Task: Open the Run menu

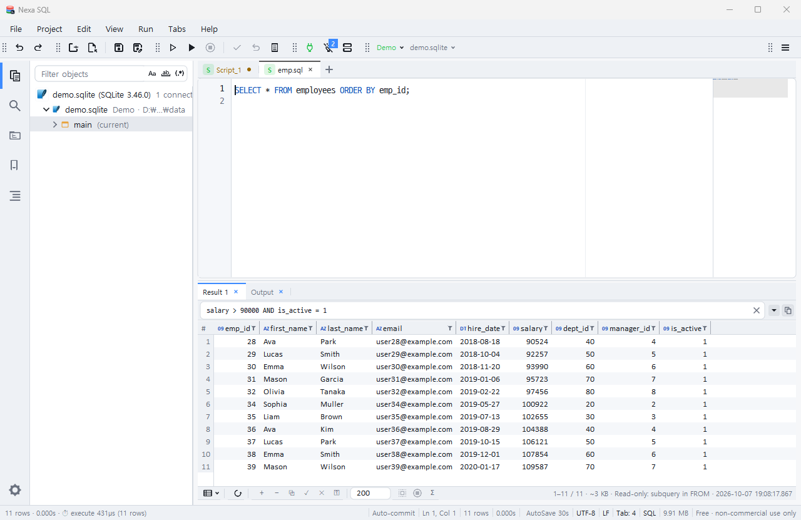Action: tap(146, 29)
